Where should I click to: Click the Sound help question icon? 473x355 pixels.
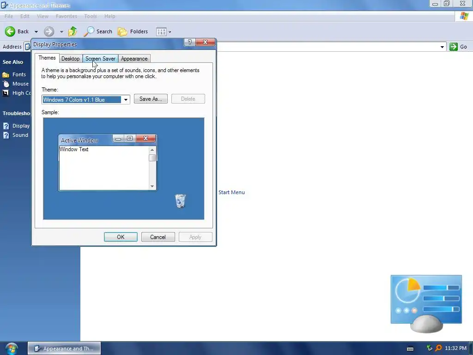click(6, 135)
